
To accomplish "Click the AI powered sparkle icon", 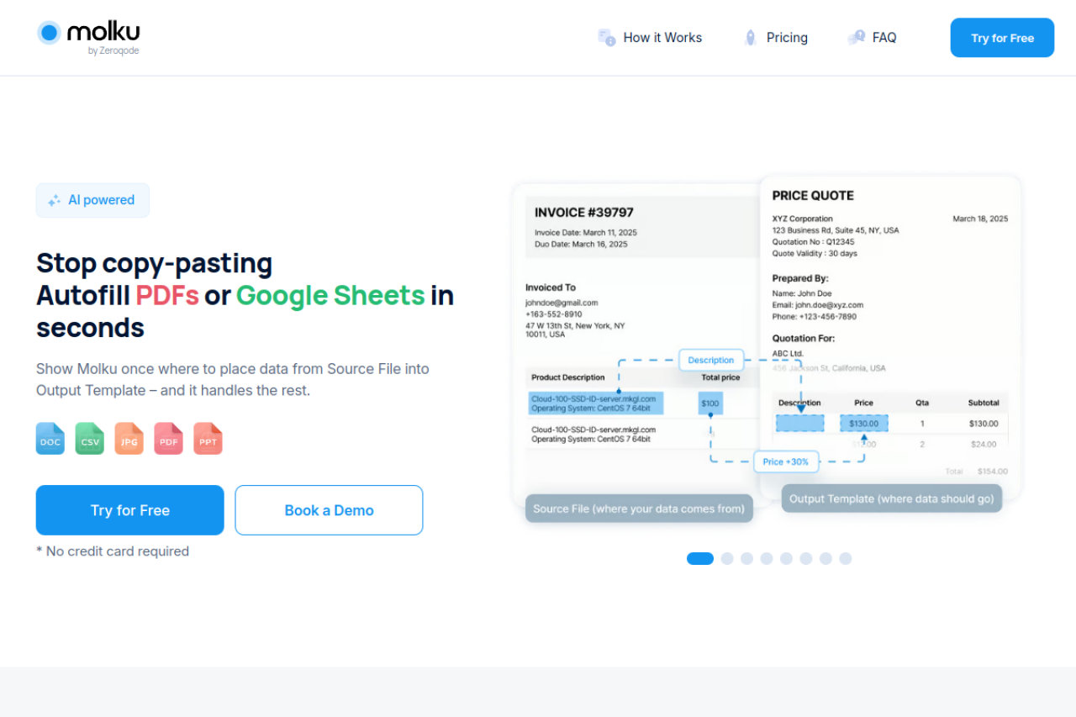I will click(55, 201).
